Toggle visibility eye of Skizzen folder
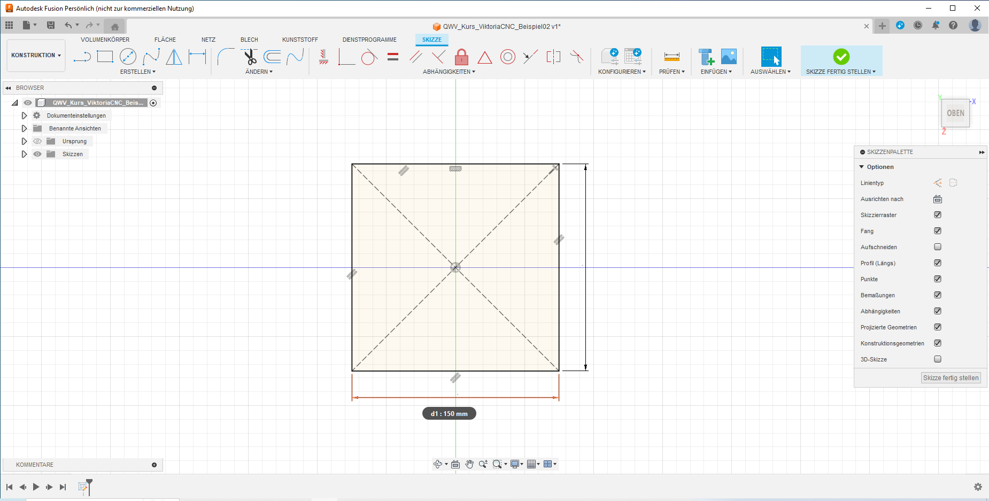989x501 pixels. click(x=37, y=154)
